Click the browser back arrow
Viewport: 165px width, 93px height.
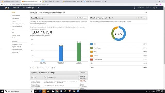[x=2, y=5]
